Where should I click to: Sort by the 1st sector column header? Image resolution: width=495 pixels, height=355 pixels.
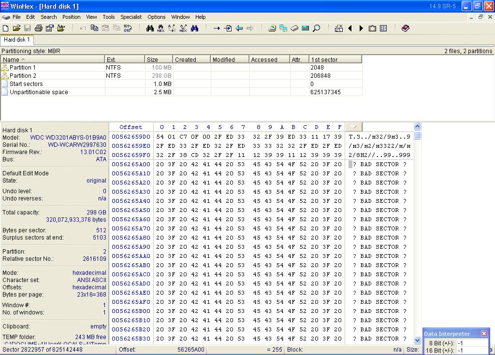(335, 59)
